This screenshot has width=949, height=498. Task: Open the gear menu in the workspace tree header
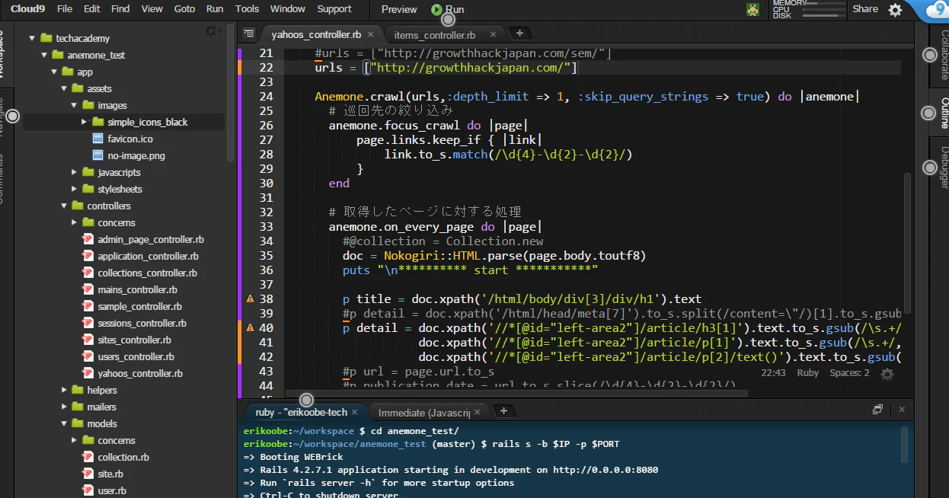(212, 32)
